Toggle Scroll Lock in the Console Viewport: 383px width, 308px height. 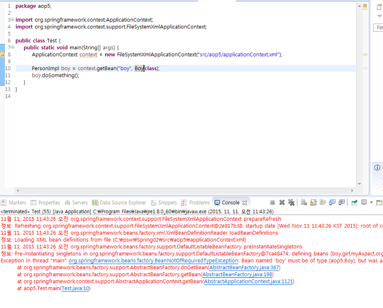click(314, 203)
